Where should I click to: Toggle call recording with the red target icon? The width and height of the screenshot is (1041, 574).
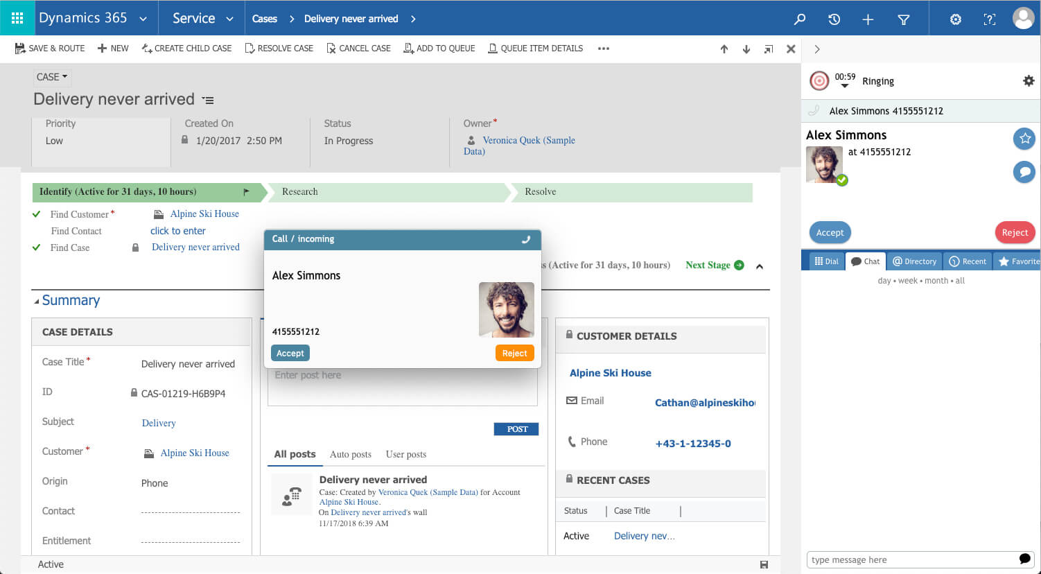819,80
